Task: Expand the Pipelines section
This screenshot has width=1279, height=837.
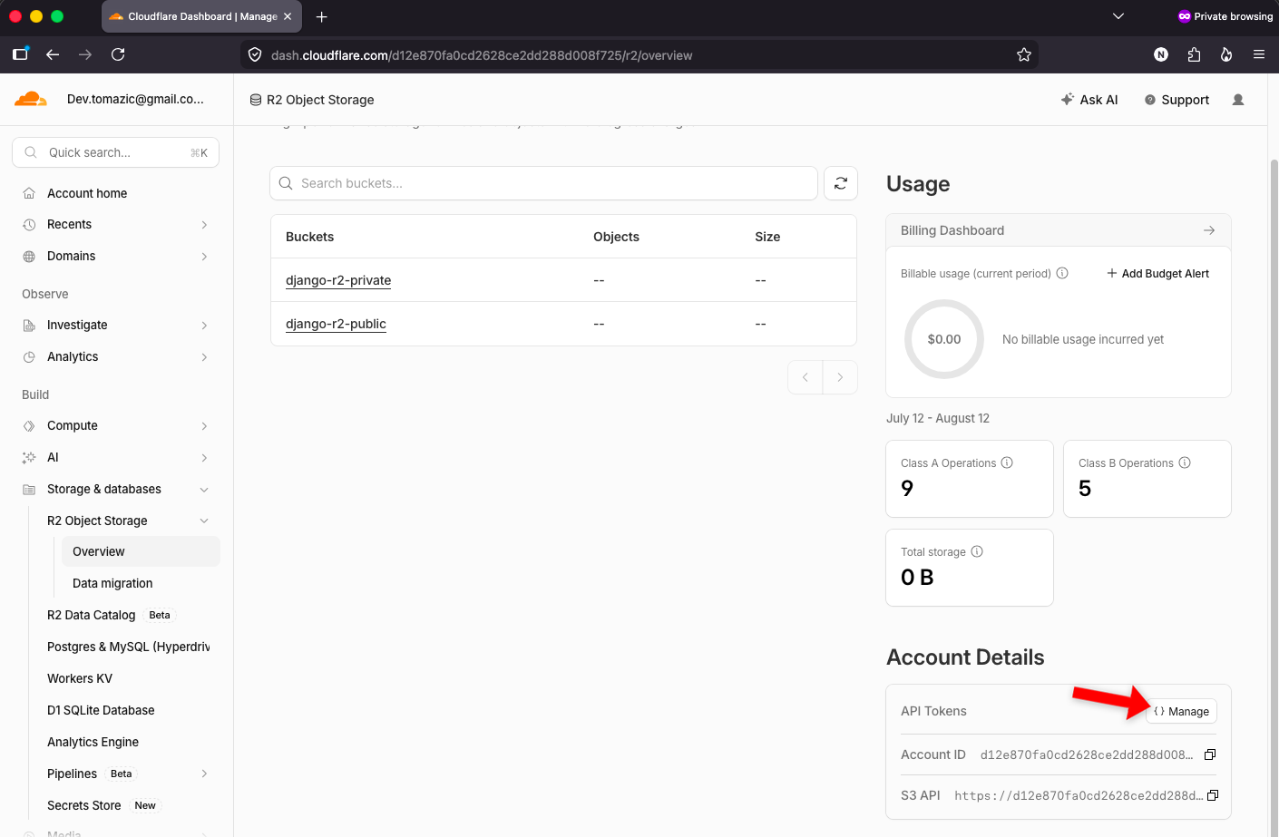Action: [x=204, y=774]
